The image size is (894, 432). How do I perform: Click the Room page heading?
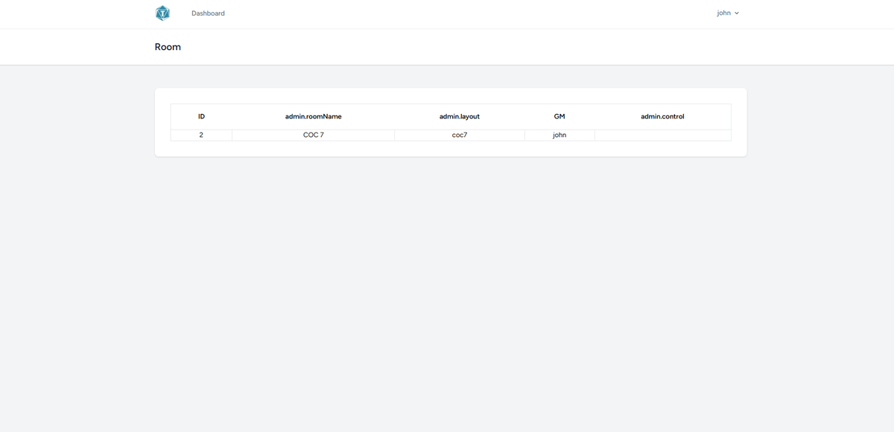pos(168,47)
